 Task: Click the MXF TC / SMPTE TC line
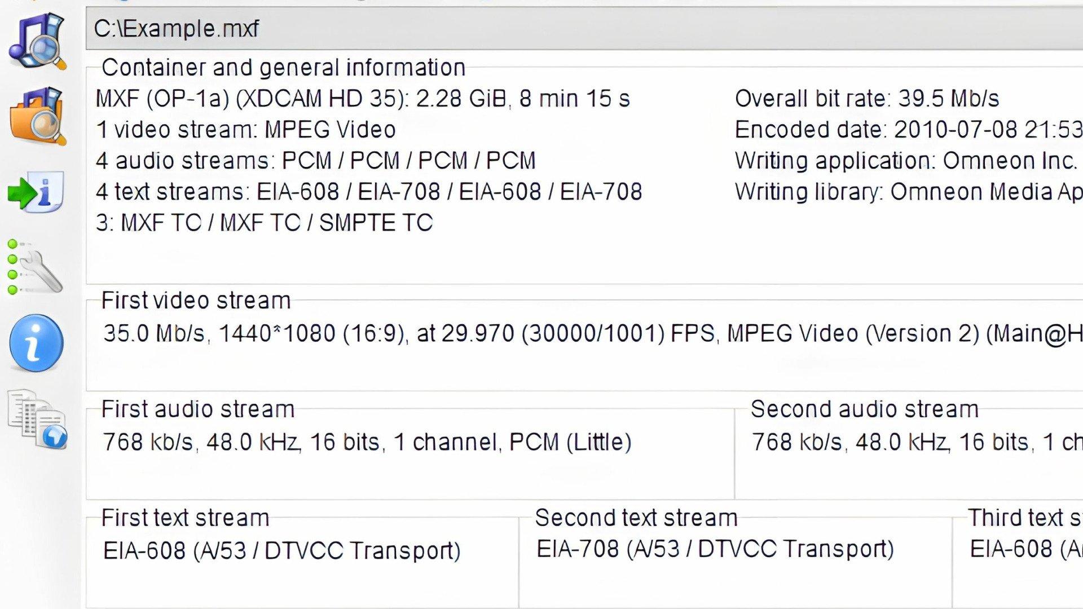[264, 223]
